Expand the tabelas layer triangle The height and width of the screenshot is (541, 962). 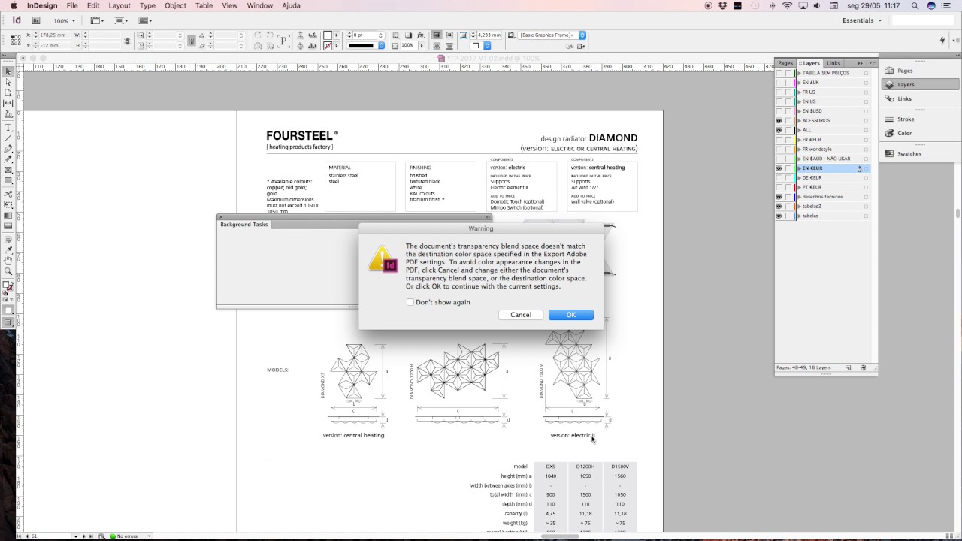click(x=800, y=216)
